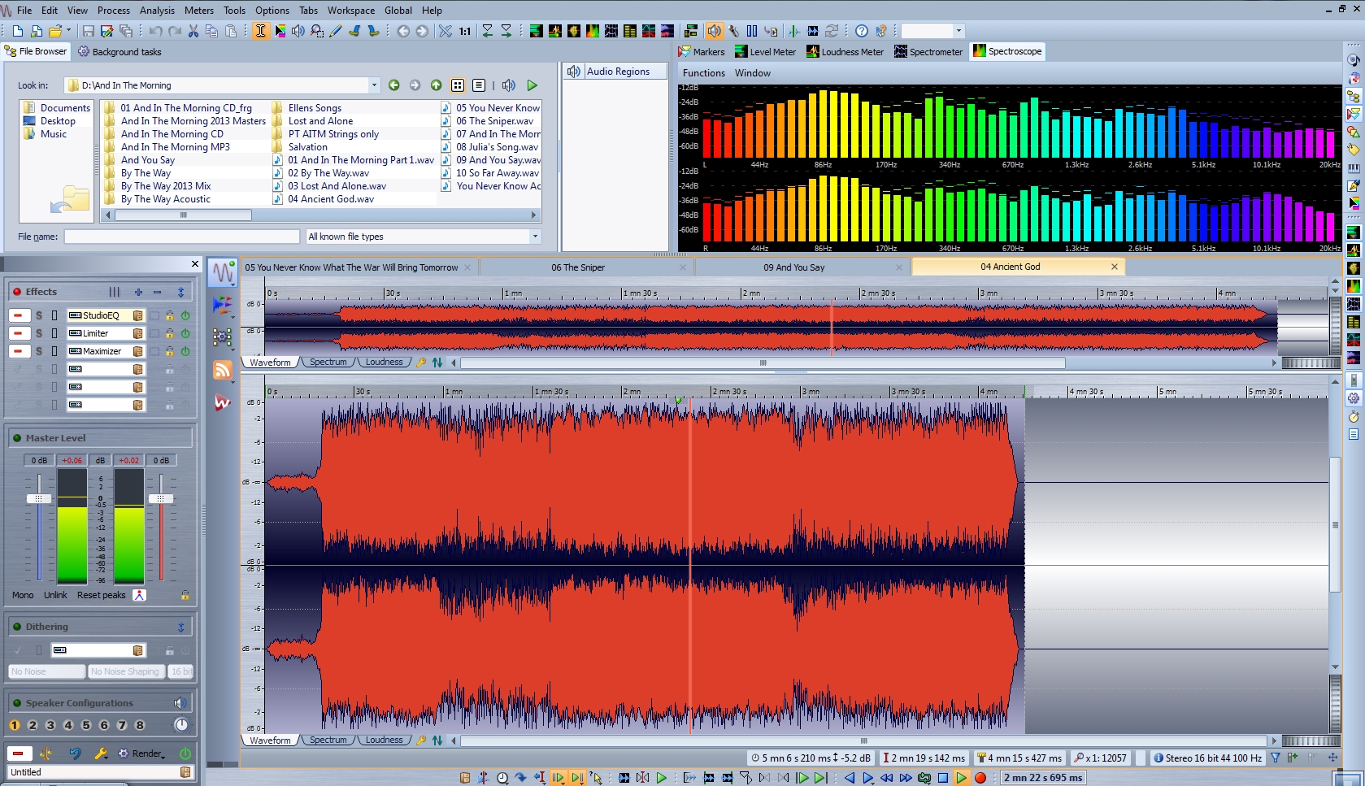Click the Unlink faders button
The height and width of the screenshot is (786, 1365).
[x=55, y=595]
